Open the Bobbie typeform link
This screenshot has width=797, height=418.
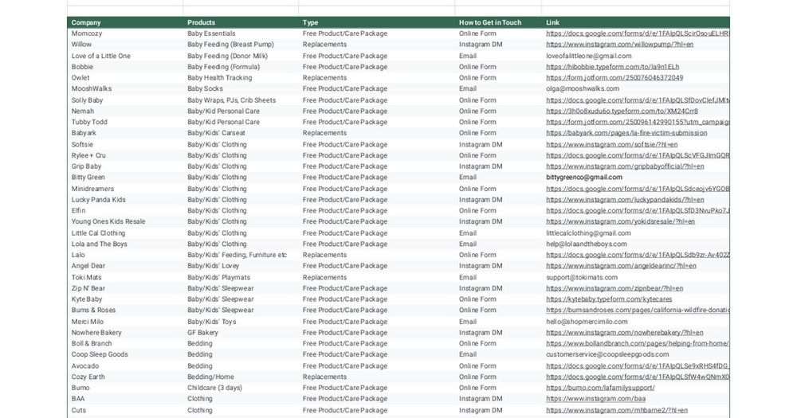pos(612,67)
